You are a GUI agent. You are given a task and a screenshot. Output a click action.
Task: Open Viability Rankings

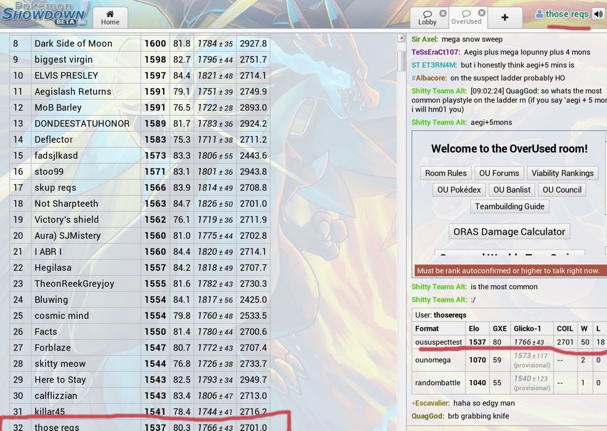[563, 173]
